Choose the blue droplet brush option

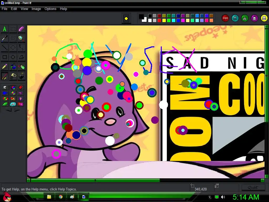coord(5,93)
